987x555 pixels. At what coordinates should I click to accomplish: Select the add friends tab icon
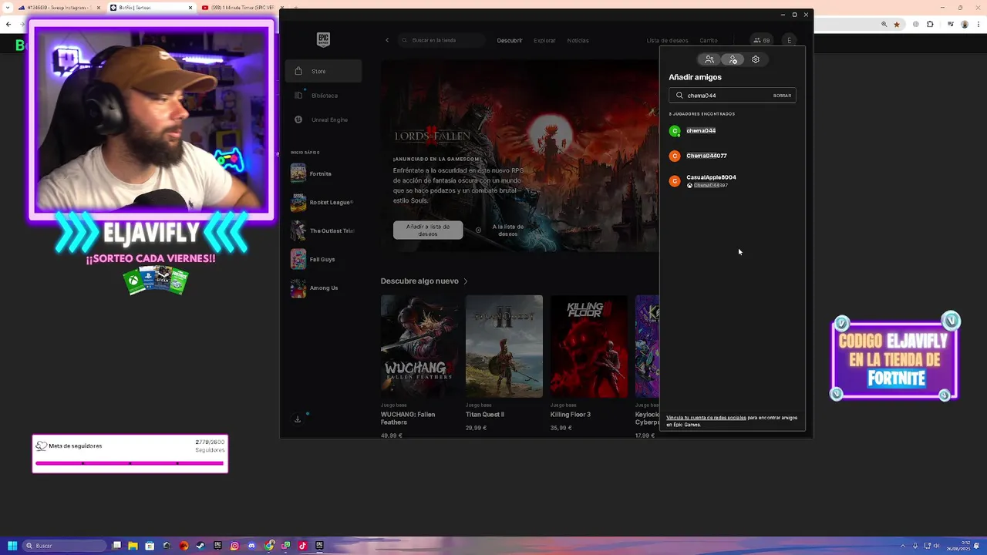(733, 59)
